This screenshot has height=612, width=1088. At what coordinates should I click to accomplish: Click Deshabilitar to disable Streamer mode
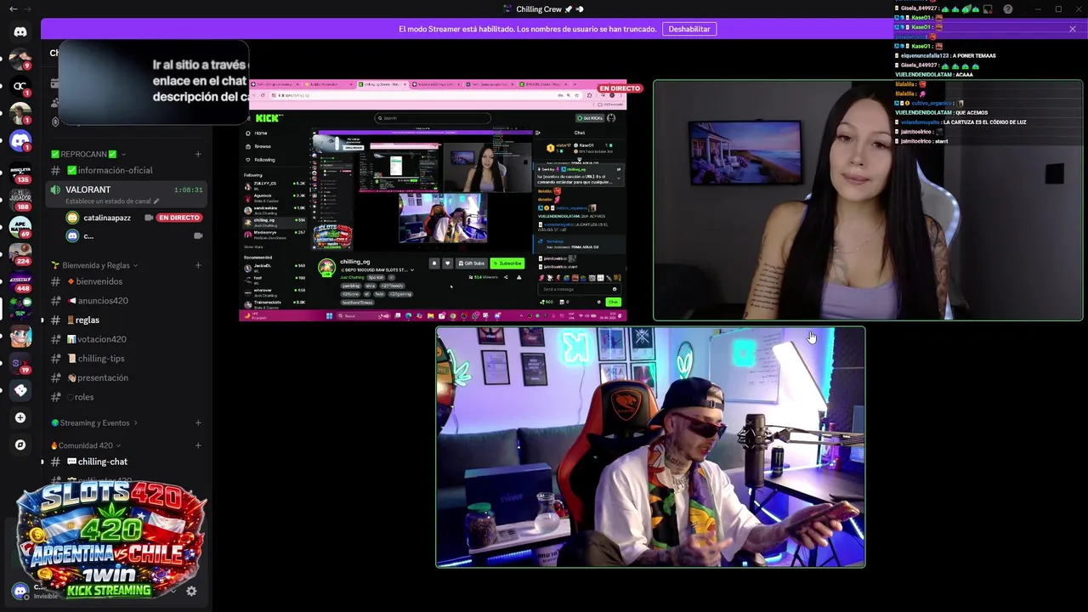coord(688,29)
